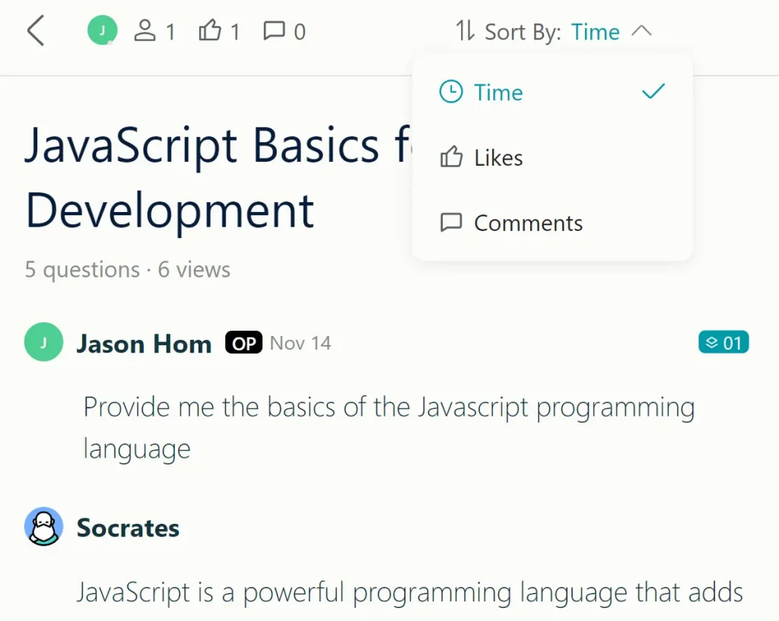Image resolution: width=779 pixels, height=621 pixels.
Task: Click the speech bubble icon beside Comments option
Action: pos(452,222)
